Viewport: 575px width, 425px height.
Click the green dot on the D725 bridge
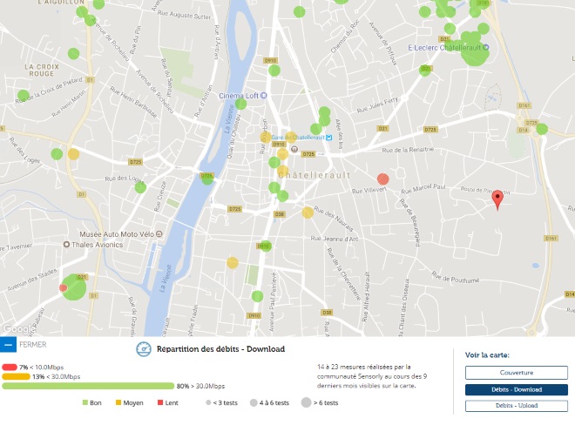(x=207, y=179)
